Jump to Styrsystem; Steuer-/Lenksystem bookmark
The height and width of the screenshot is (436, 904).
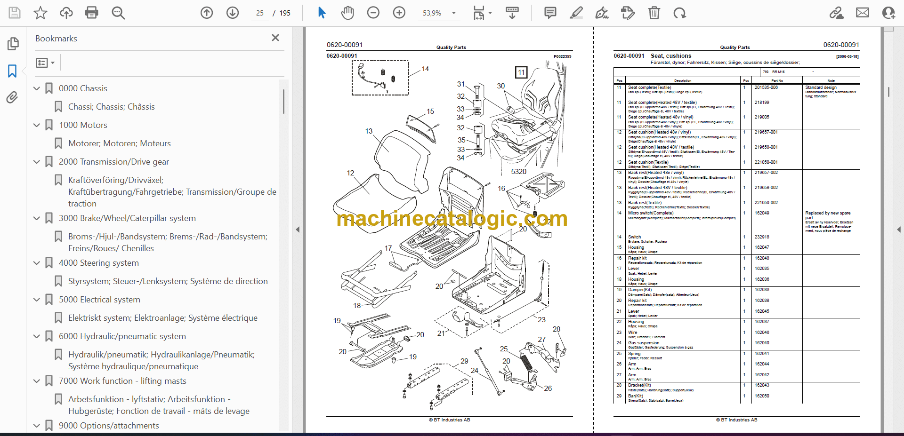[x=168, y=281]
